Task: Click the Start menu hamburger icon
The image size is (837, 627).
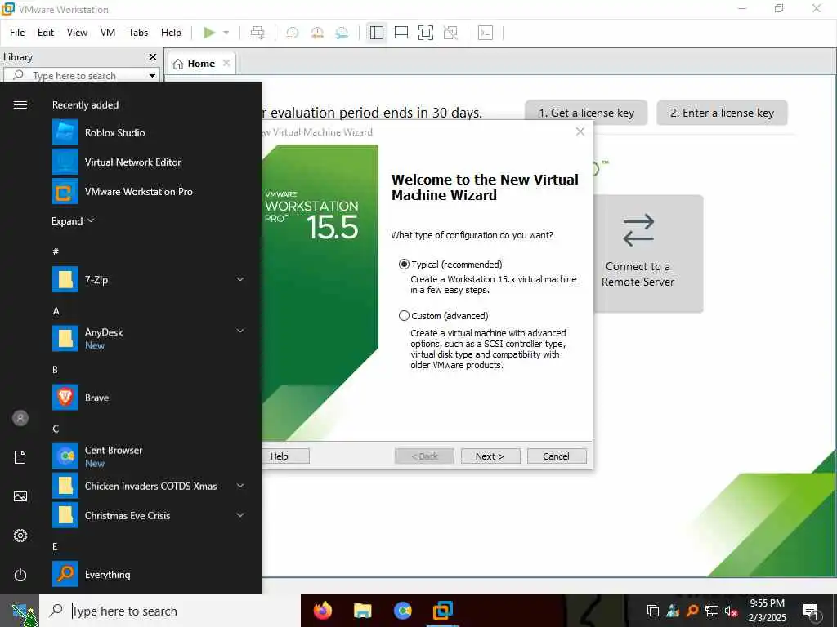Action: tap(20, 105)
